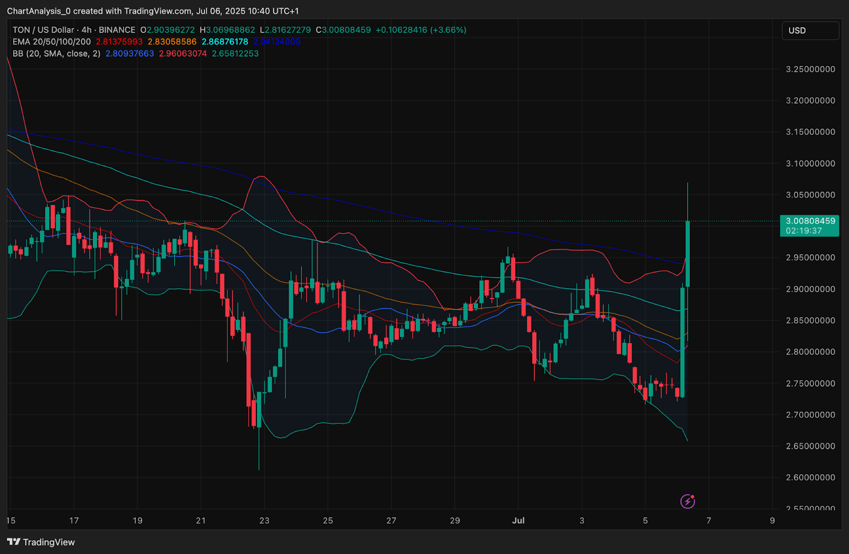This screenshot has width=849, height=554.
Task: Open quick actions via the purple lightning icon
Action: point(688,500)
